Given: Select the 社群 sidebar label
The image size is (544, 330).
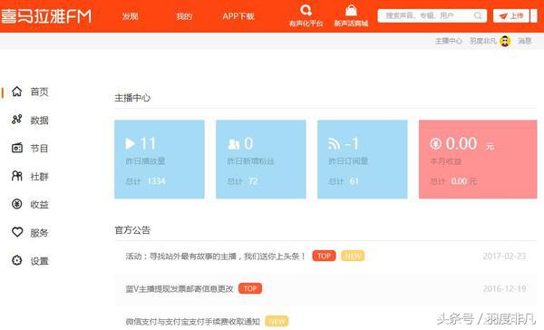Looking at the screenshot, I should tap(39, 177).
